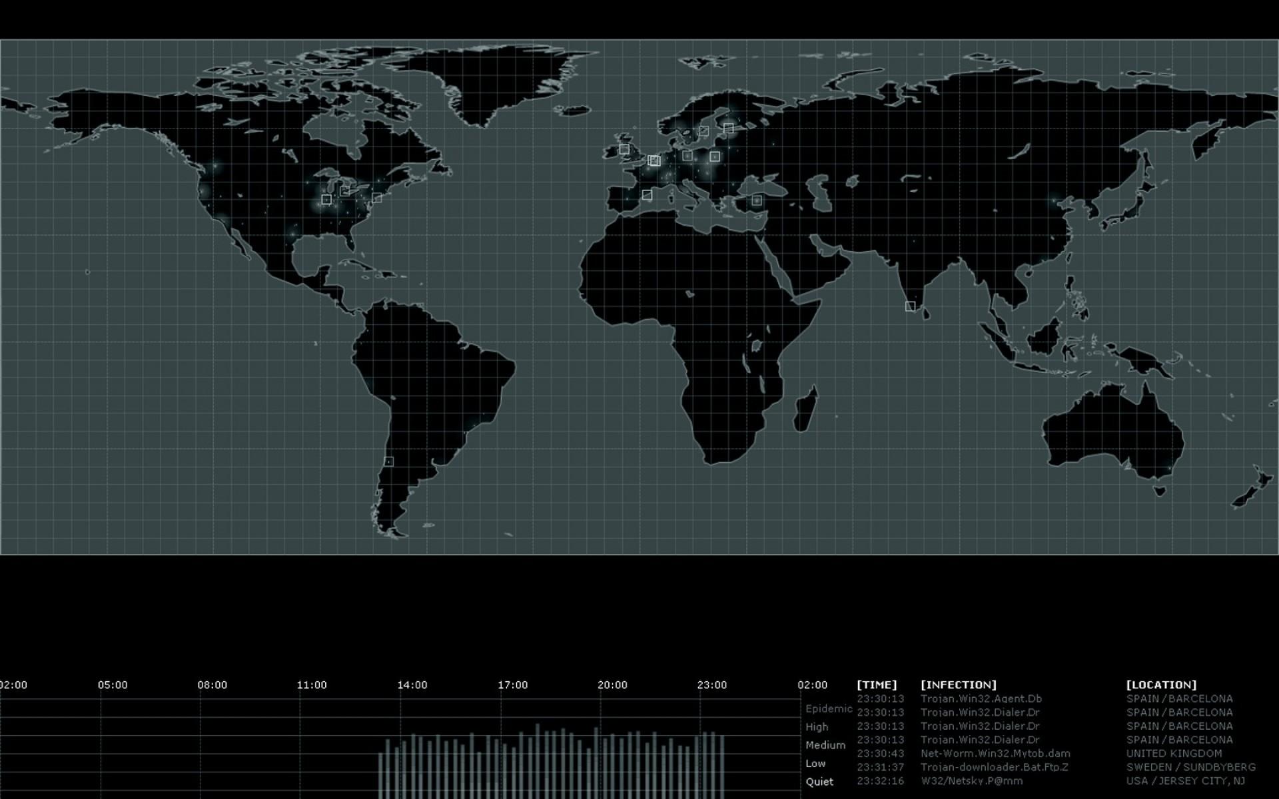
Task: Click the infection marker over Finland
Action: click(728, 128)
